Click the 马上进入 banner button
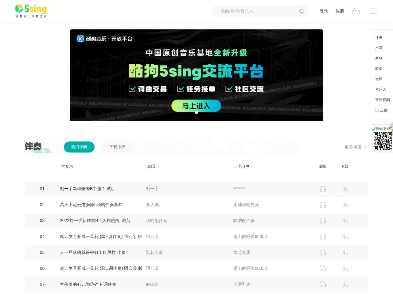The width and height of the screenshot is (393, 294). click(196, 106)
